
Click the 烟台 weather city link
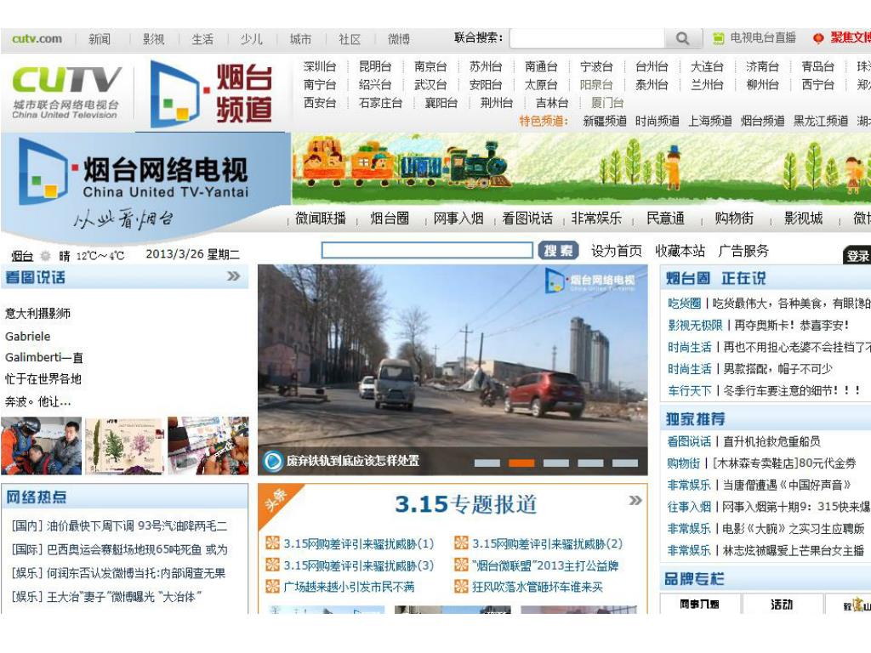[x=22, y=256]
